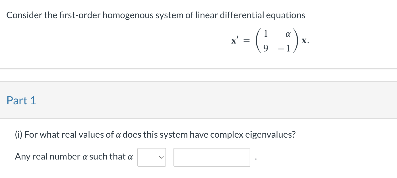Click the text 'Any real number α such that α'
397x178 pixels.
[74, 156]
